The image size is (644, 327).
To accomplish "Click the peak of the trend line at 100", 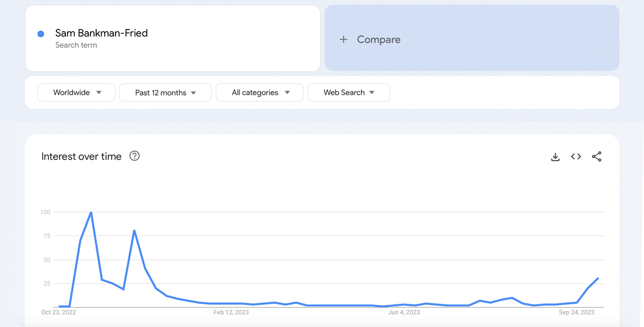I will pos(91,212).
